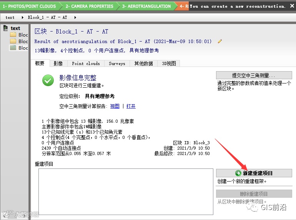Click the disabled 删除重建项目 button
296x220 pixels.
(x=254, y=194)
